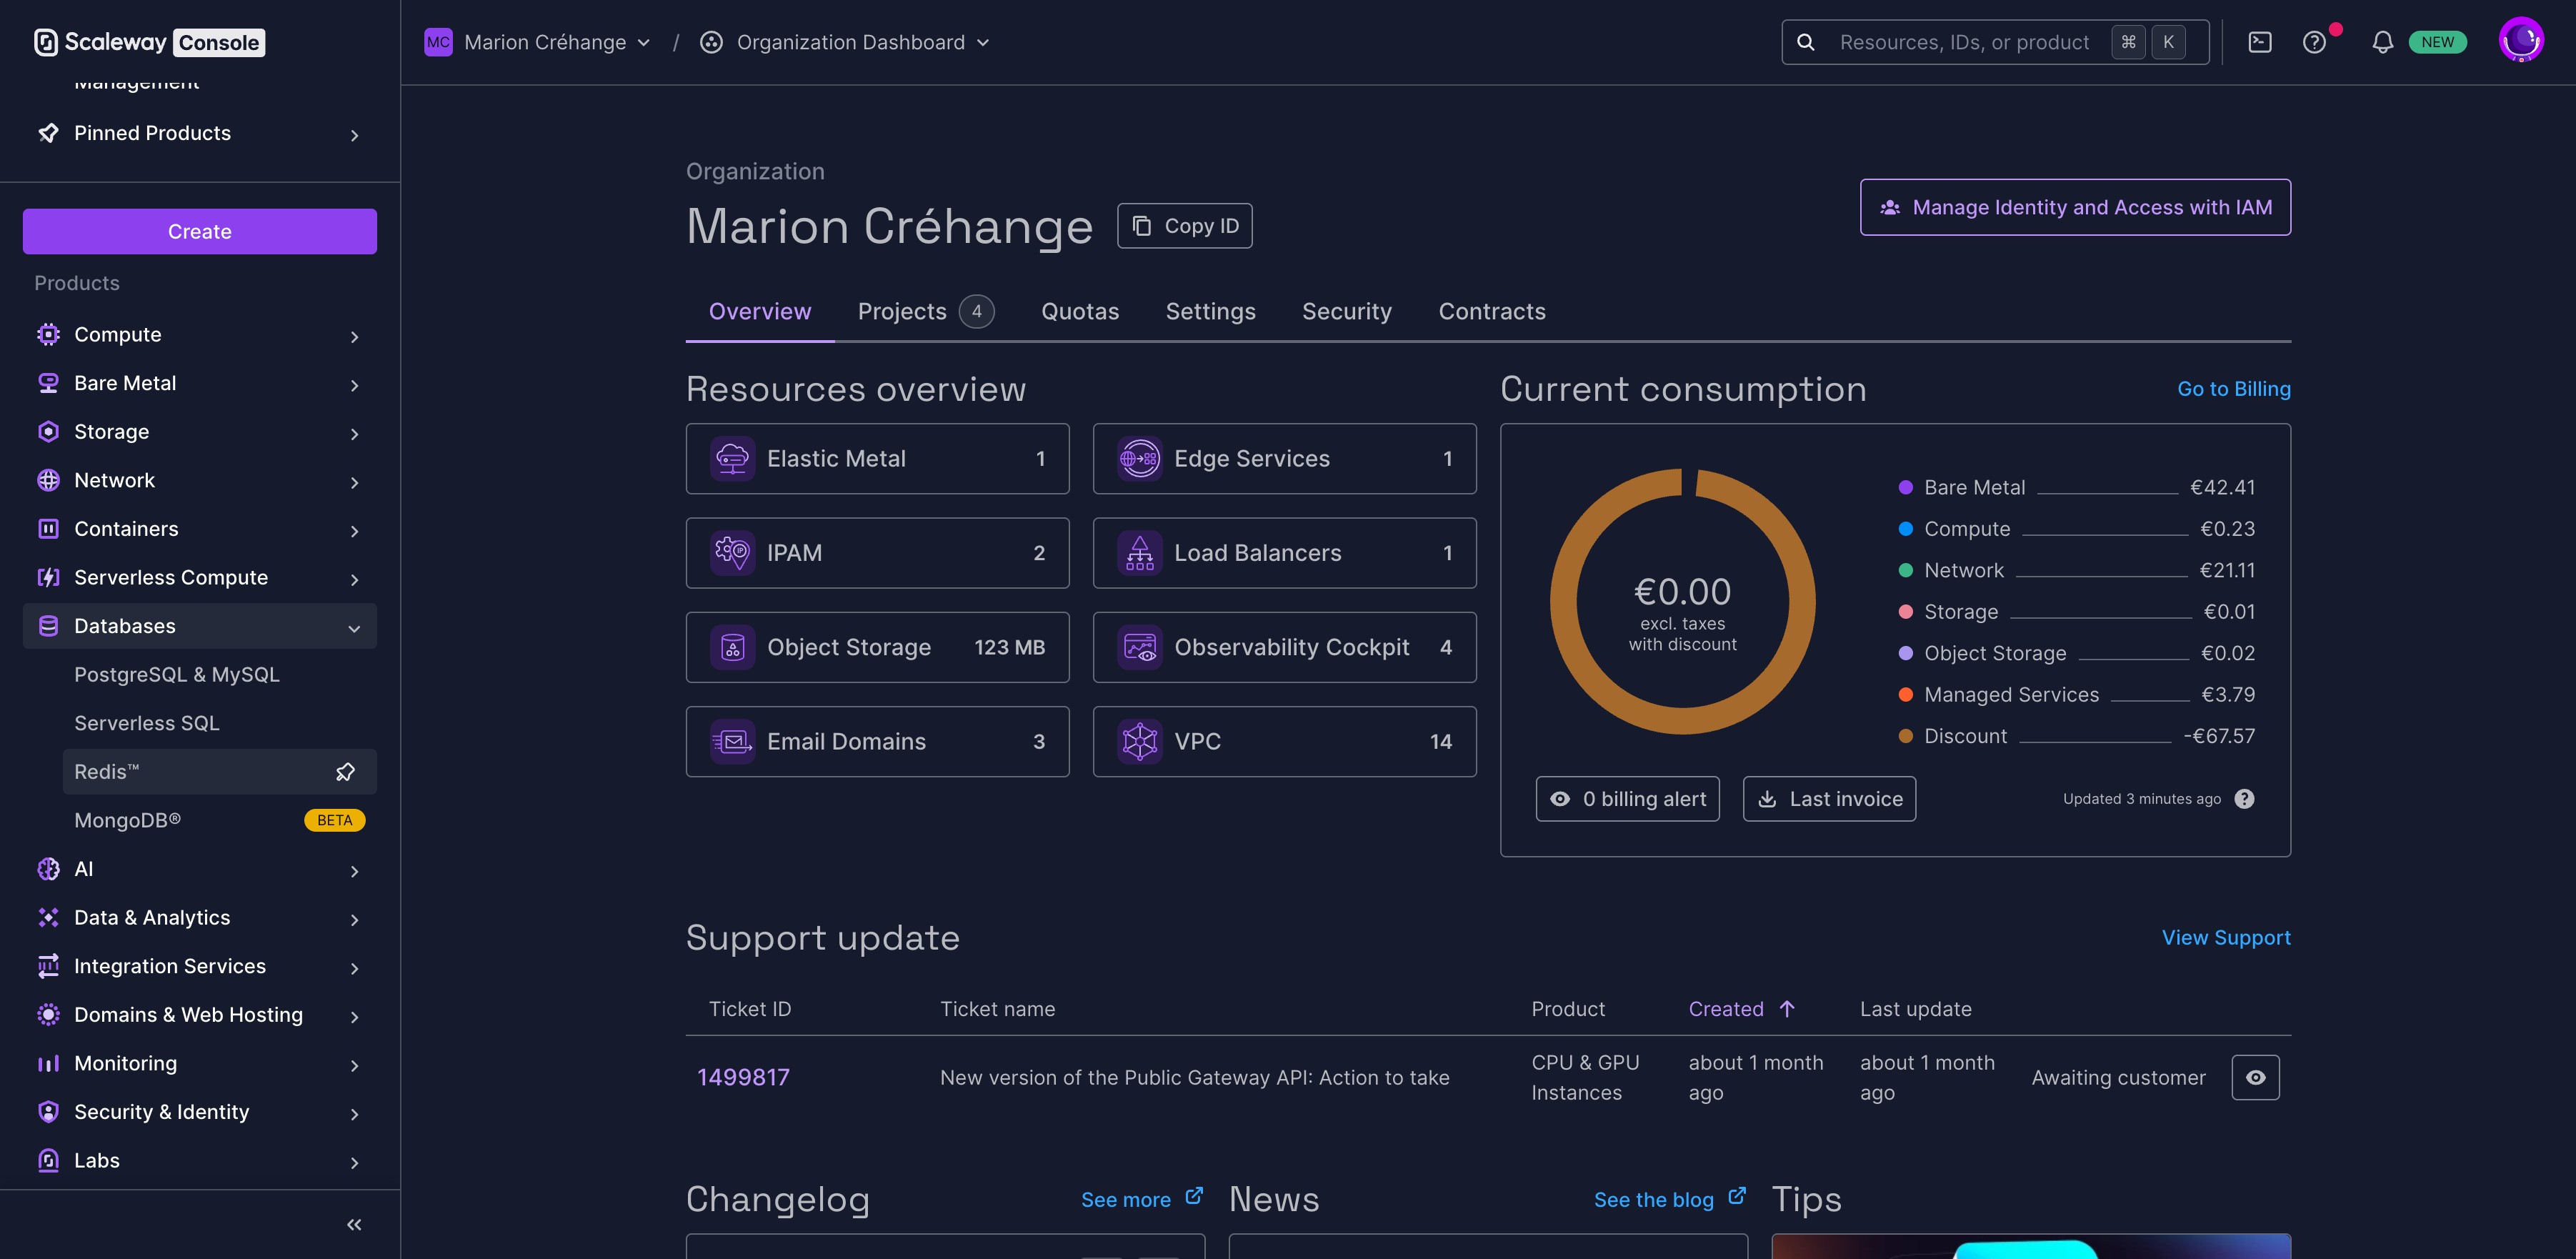
Task: Click the Observability Cockpit card icon
Action: pyautogui.click(x=1139, y=647)
